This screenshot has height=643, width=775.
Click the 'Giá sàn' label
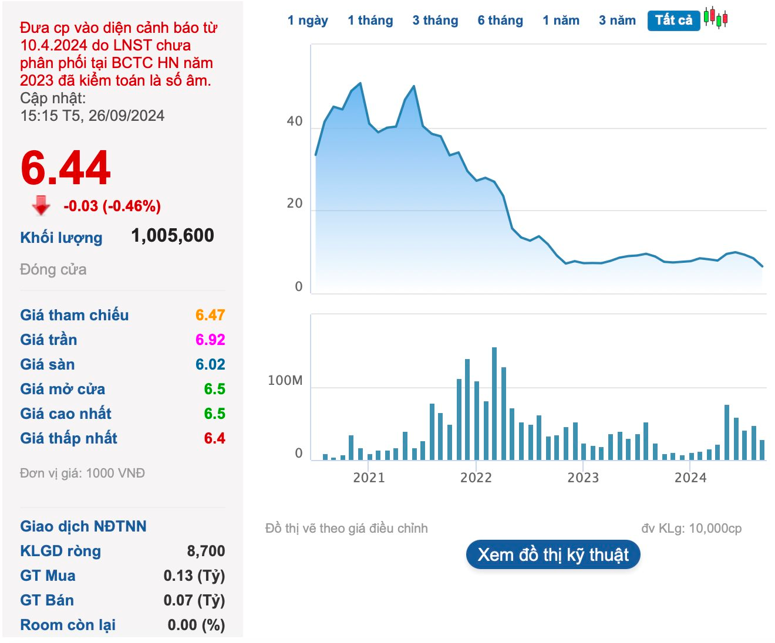pos(48,364)
